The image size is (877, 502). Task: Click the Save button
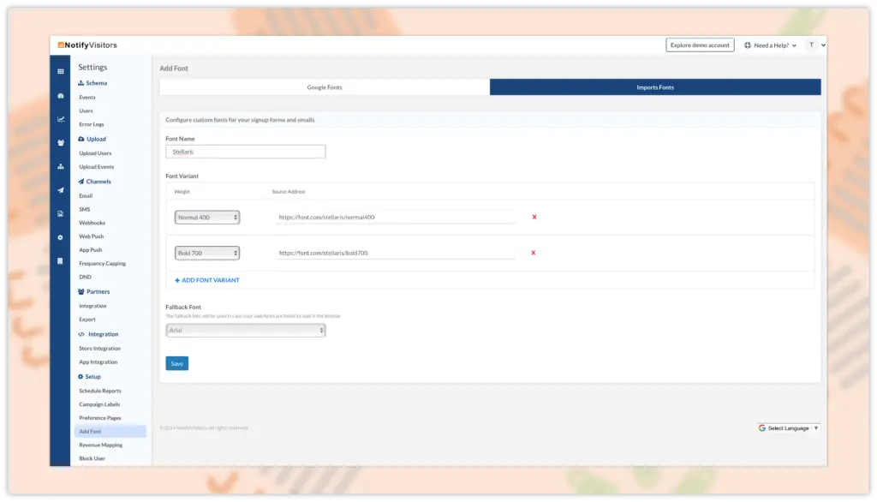pos(176,363)
